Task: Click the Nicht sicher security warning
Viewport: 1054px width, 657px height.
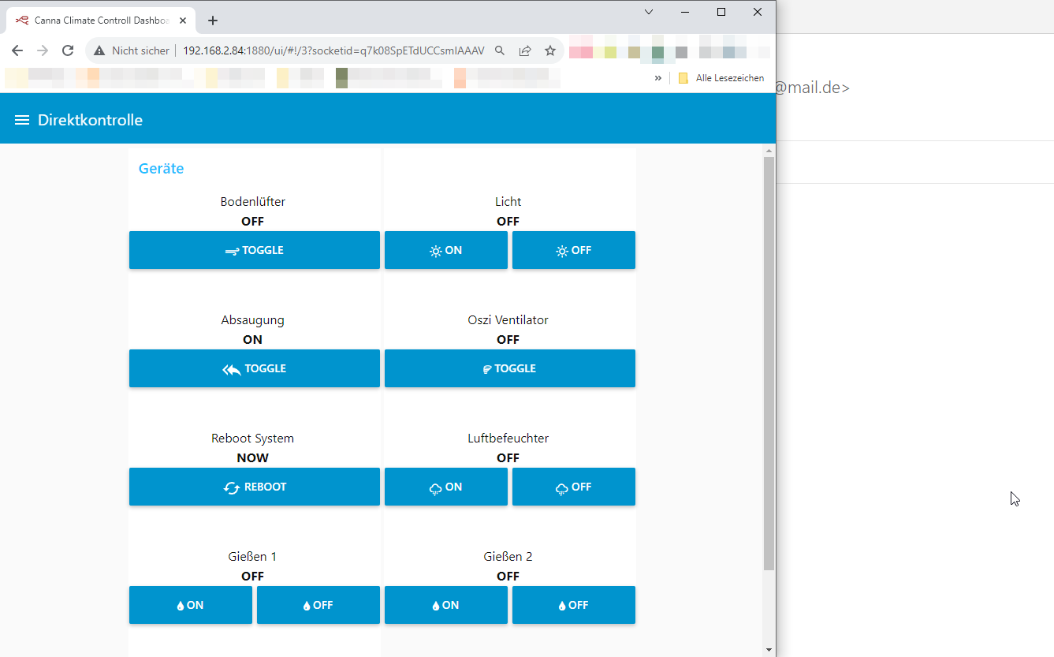Action: tap(132, 50)
